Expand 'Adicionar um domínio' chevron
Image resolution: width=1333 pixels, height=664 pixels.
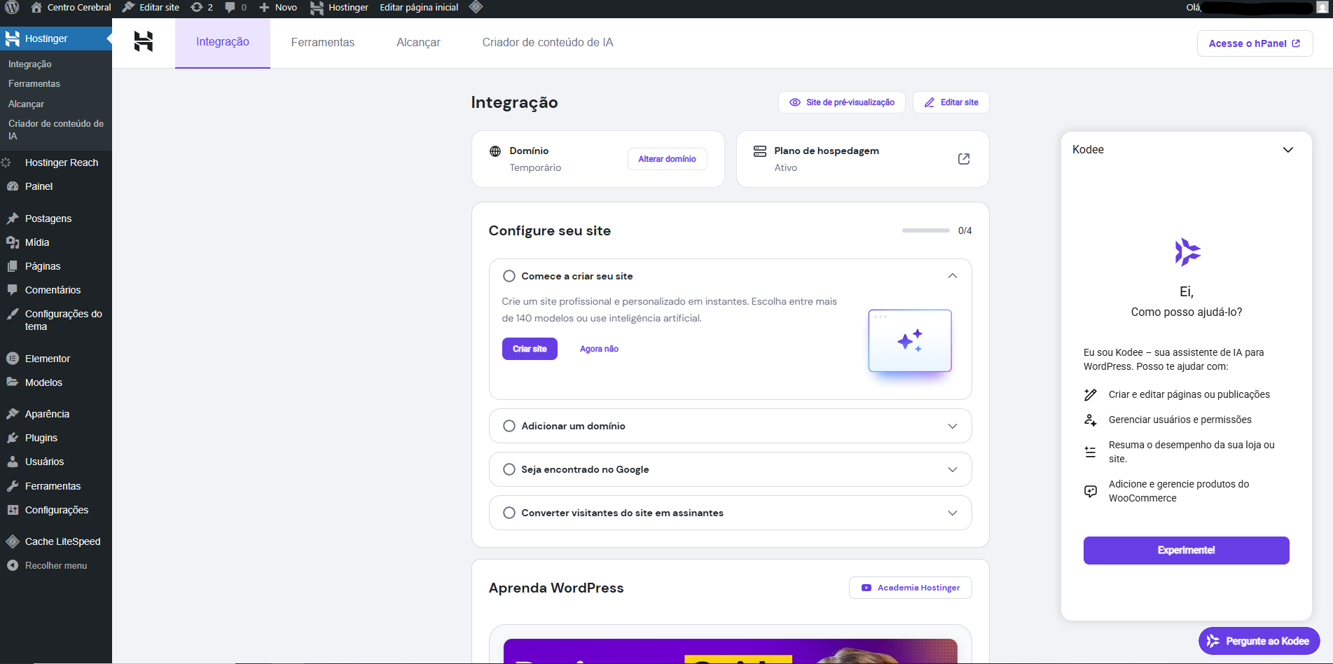pyautogui.click(x=953, y=426)
